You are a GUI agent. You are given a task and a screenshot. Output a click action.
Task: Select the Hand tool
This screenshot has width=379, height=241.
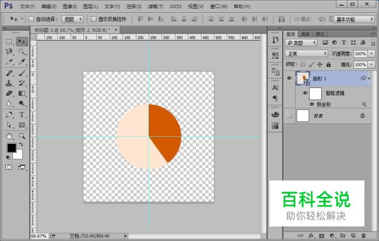click(x=9, y=136)
